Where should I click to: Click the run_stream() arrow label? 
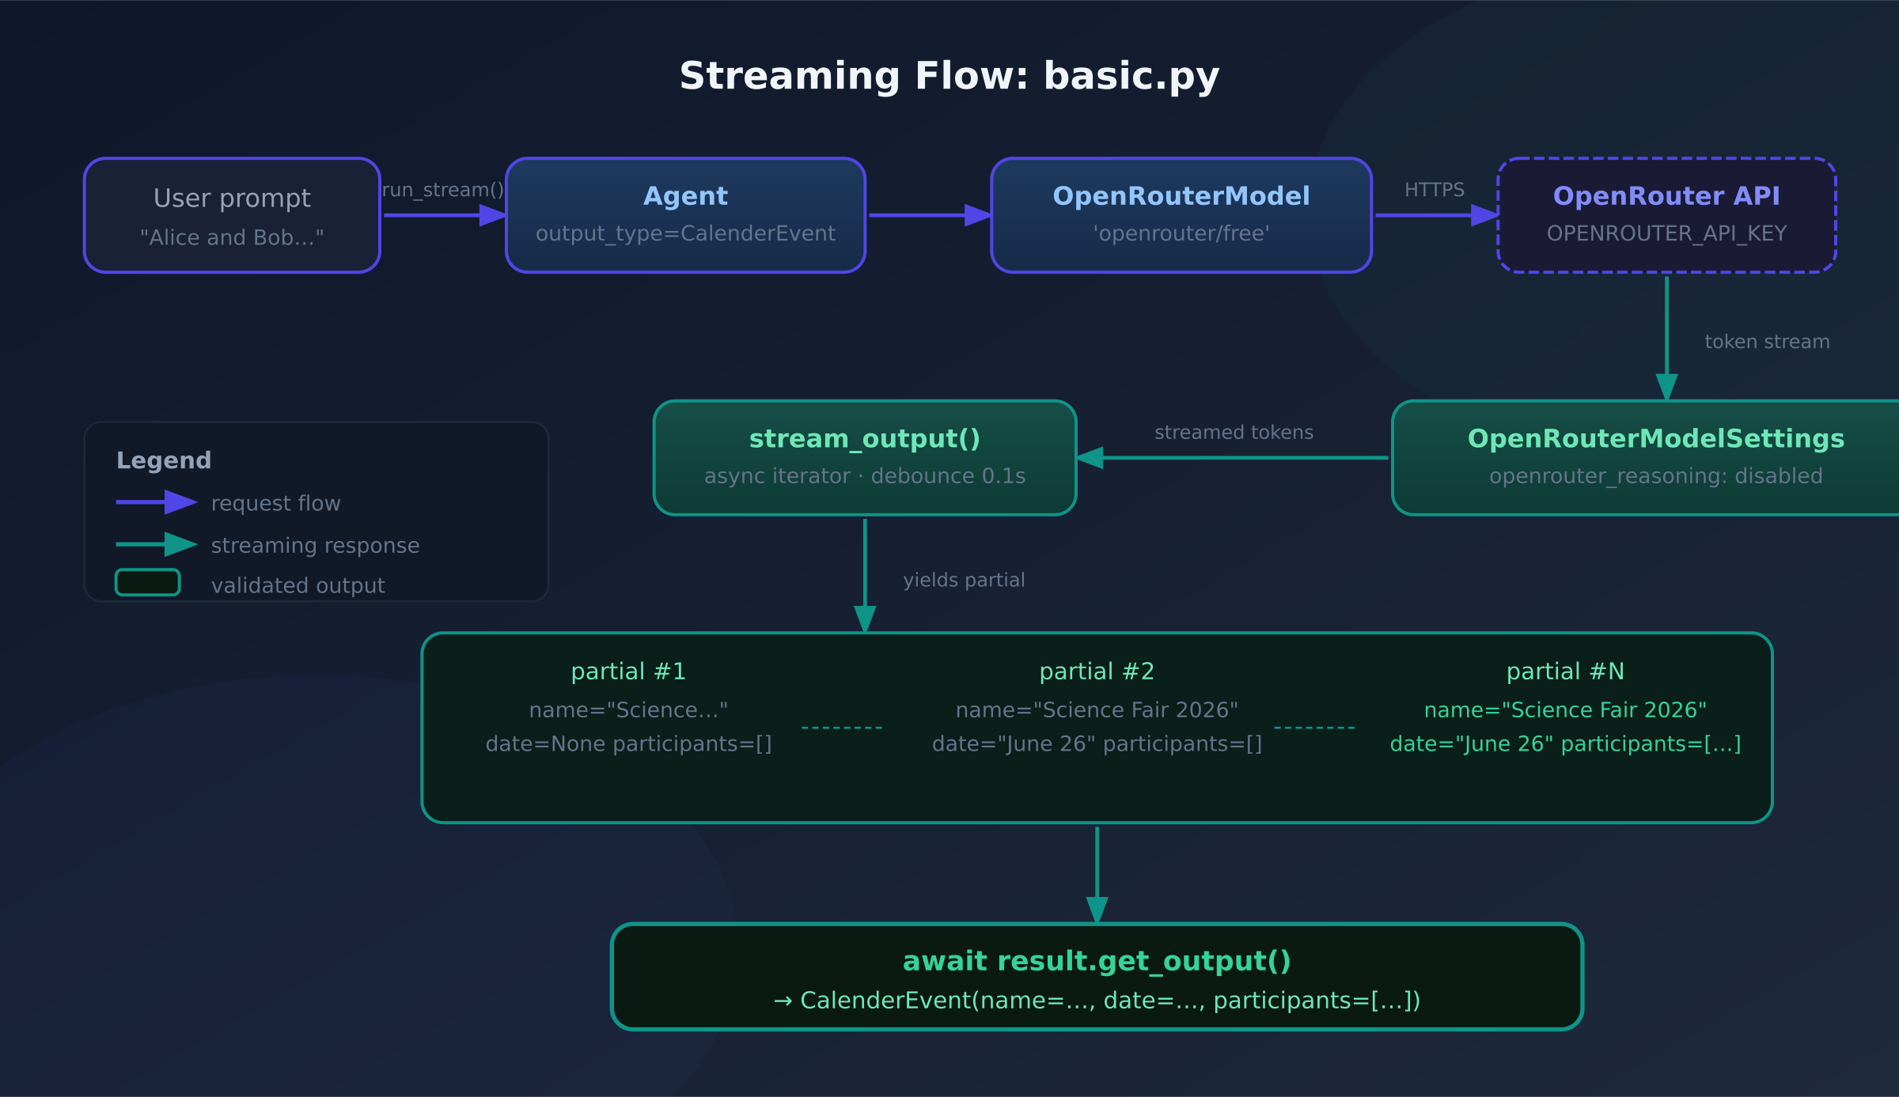pos(443,191)
